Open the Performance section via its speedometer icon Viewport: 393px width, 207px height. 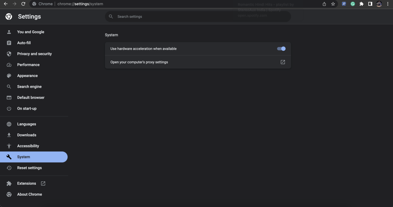(9, 65)
